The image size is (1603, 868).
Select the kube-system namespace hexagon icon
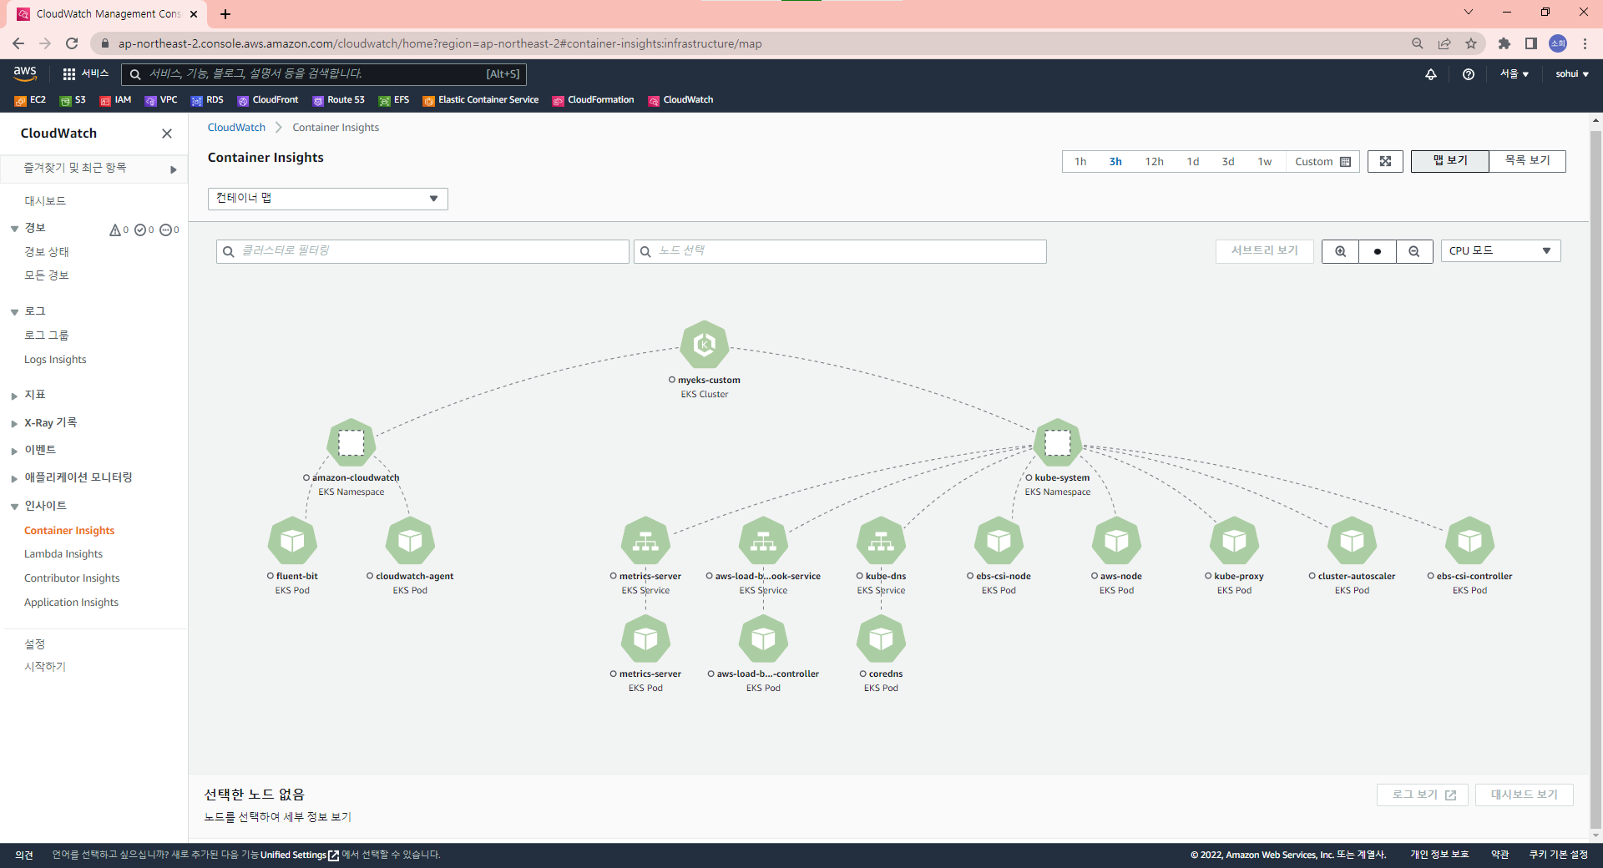tap(1058, 442)
